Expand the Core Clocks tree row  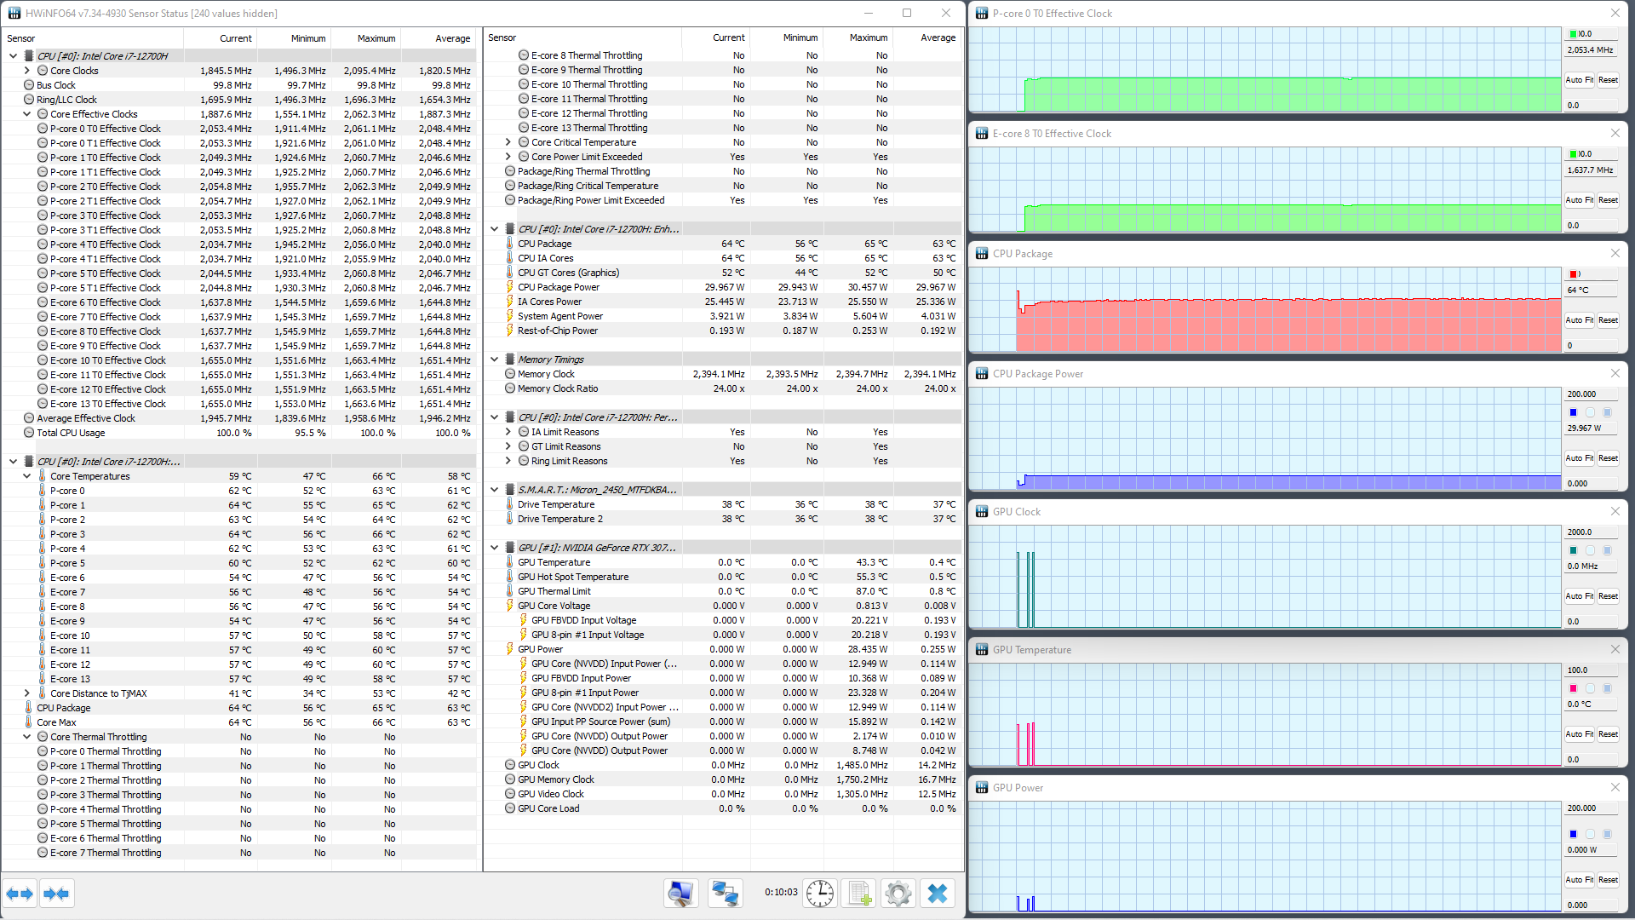tap(27, 71)
